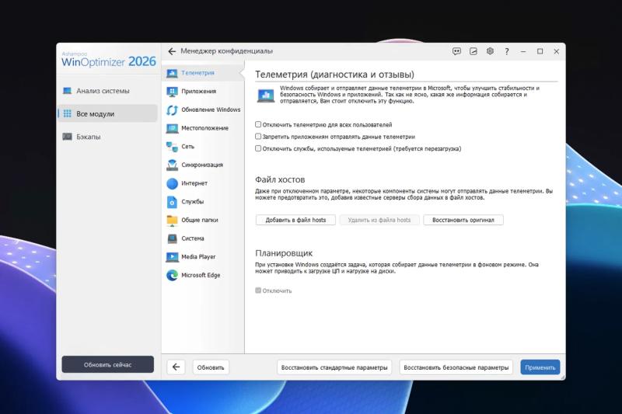Click the back arrow next to Менеджер конфиденциальности
622x414 pixels.
tap(172, 51)
